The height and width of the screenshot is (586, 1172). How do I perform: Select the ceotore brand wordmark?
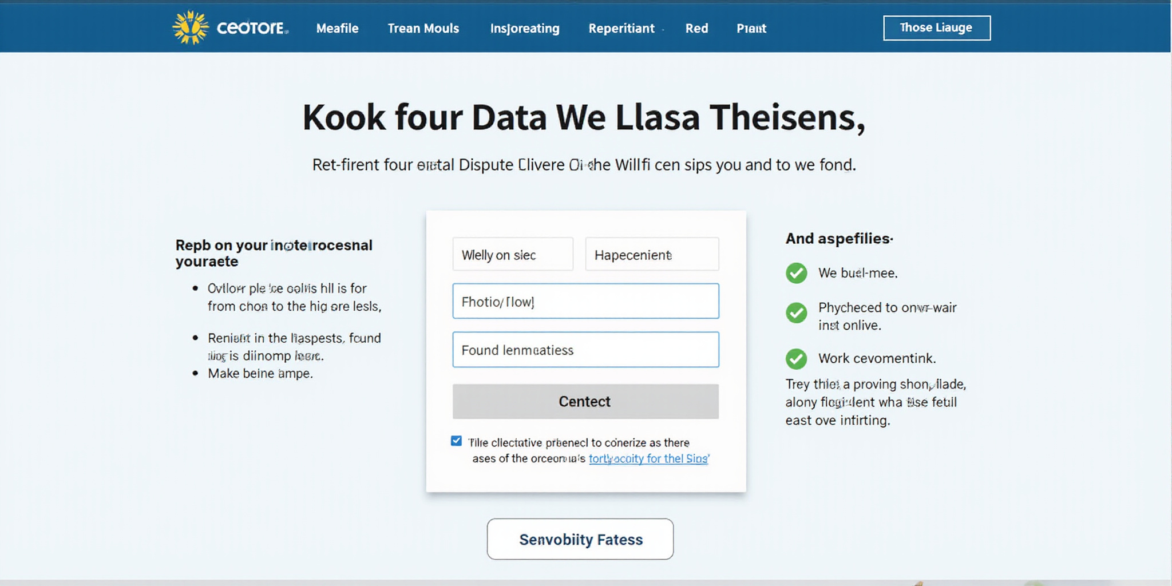pyautogui.click(x=251, y=27)
